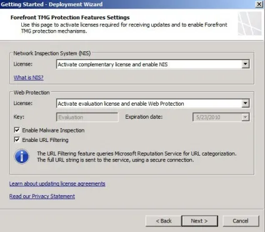This screenshot has width=265, height=232.
Task: Cancel the Deployment Wizard
Action: pyautogui.click(x=241, y=221)
